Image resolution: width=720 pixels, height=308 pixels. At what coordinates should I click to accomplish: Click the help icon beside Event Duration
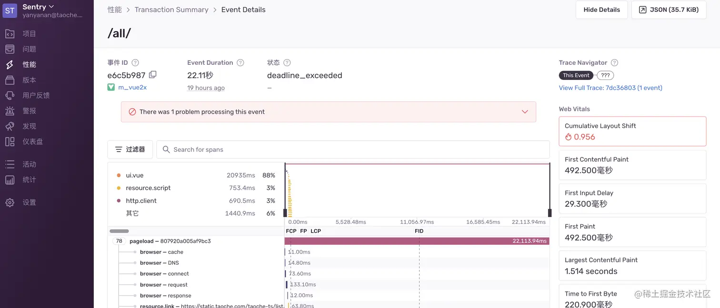(x=240, y=63)
